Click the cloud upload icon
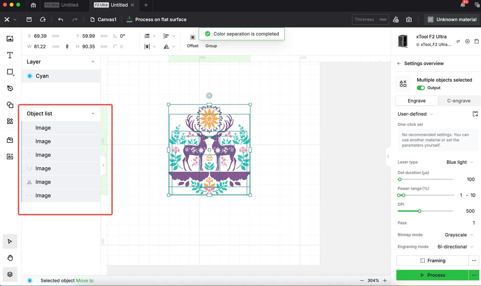 [43, 20]
